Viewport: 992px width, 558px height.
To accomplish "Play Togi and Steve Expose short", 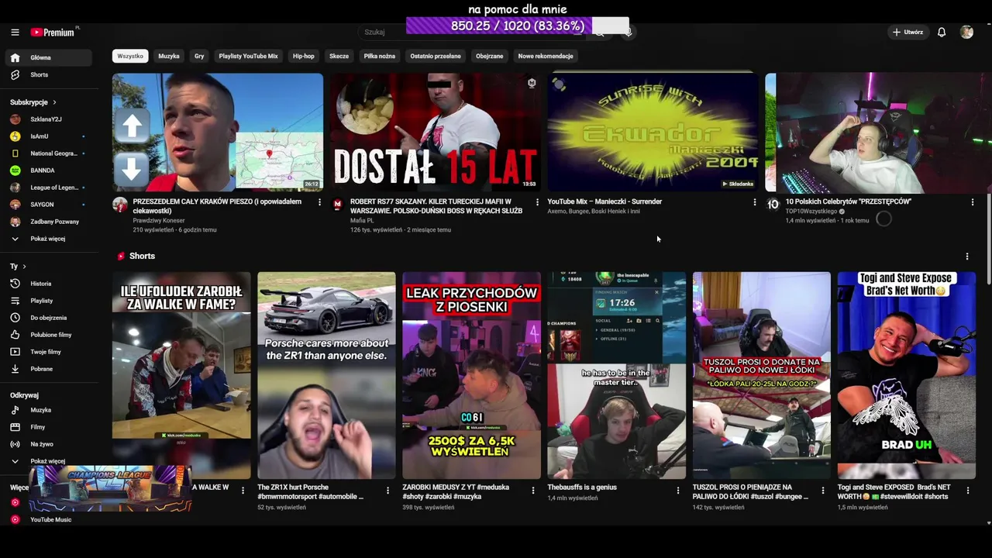I will point(907,375).
